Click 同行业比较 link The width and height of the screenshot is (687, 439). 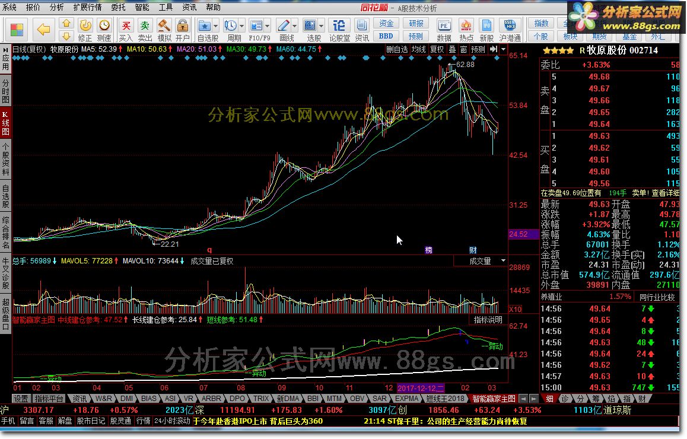(x=657, y=297)
